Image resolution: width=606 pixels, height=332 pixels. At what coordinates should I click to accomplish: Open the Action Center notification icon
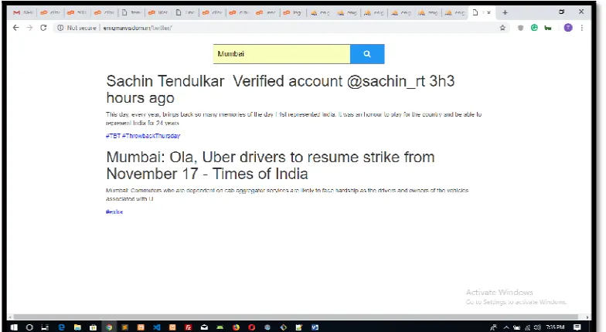(577, 327)
